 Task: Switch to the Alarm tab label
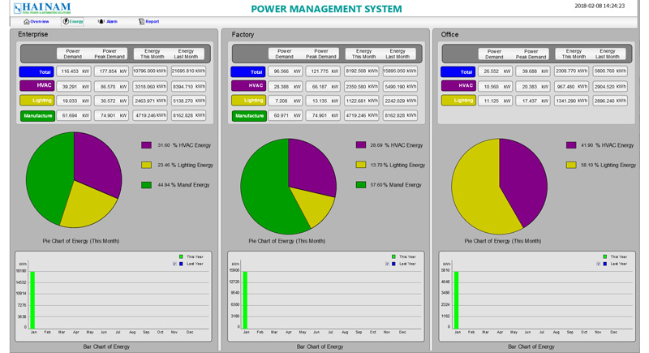tap(112, 22)
